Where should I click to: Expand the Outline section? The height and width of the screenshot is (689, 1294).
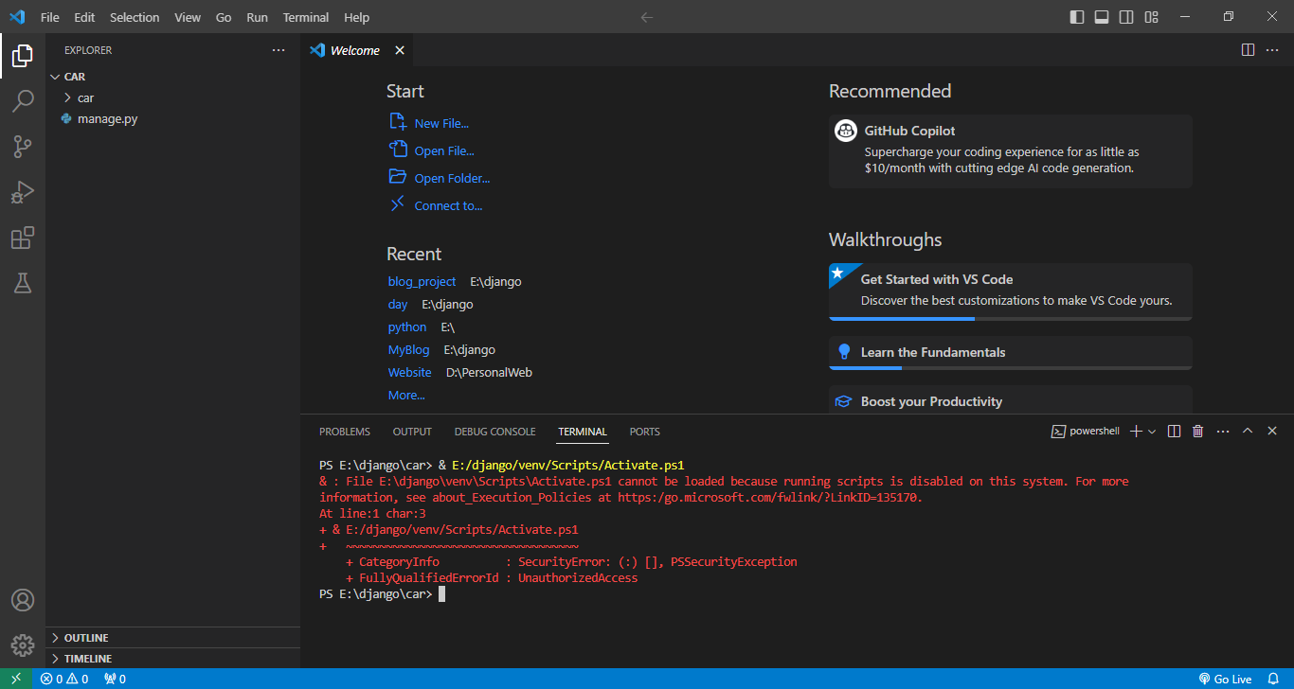[173, 638]
